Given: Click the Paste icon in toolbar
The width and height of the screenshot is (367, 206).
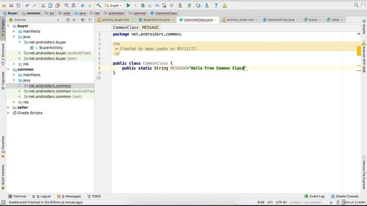Looking at the screenshot, I should (57, 5).
